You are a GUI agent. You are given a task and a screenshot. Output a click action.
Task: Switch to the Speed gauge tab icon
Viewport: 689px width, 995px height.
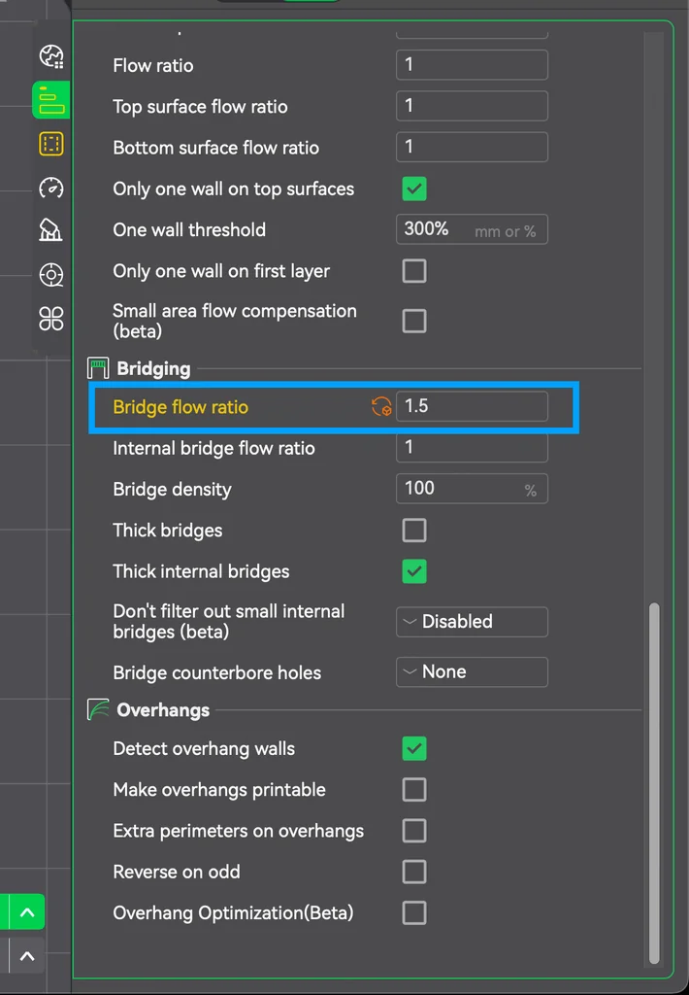click(x=50, y=188)
